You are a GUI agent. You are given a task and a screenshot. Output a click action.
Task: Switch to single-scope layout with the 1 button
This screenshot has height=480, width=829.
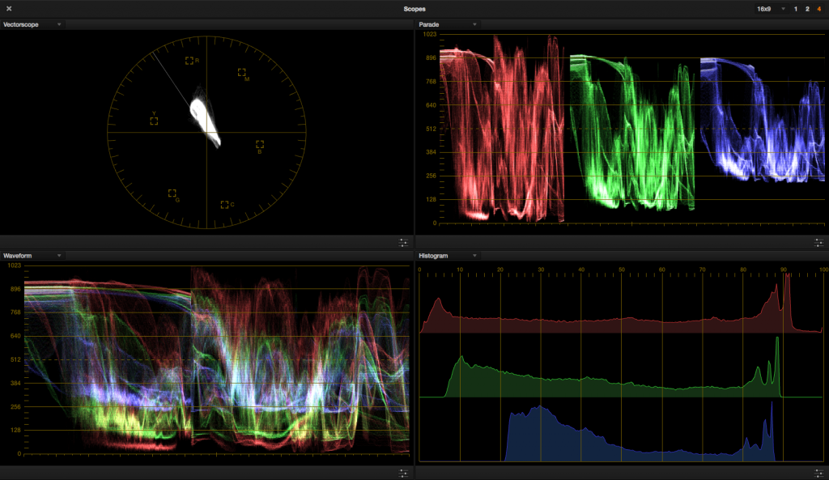[796, 8]
